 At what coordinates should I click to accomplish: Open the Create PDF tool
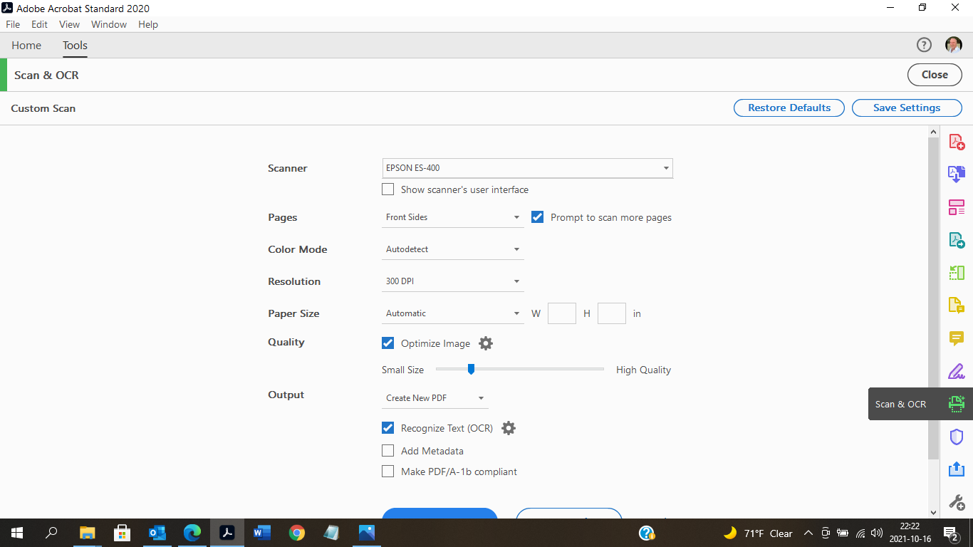[x=957, y=141]
